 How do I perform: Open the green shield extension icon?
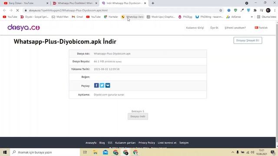[x=235, y=10]
